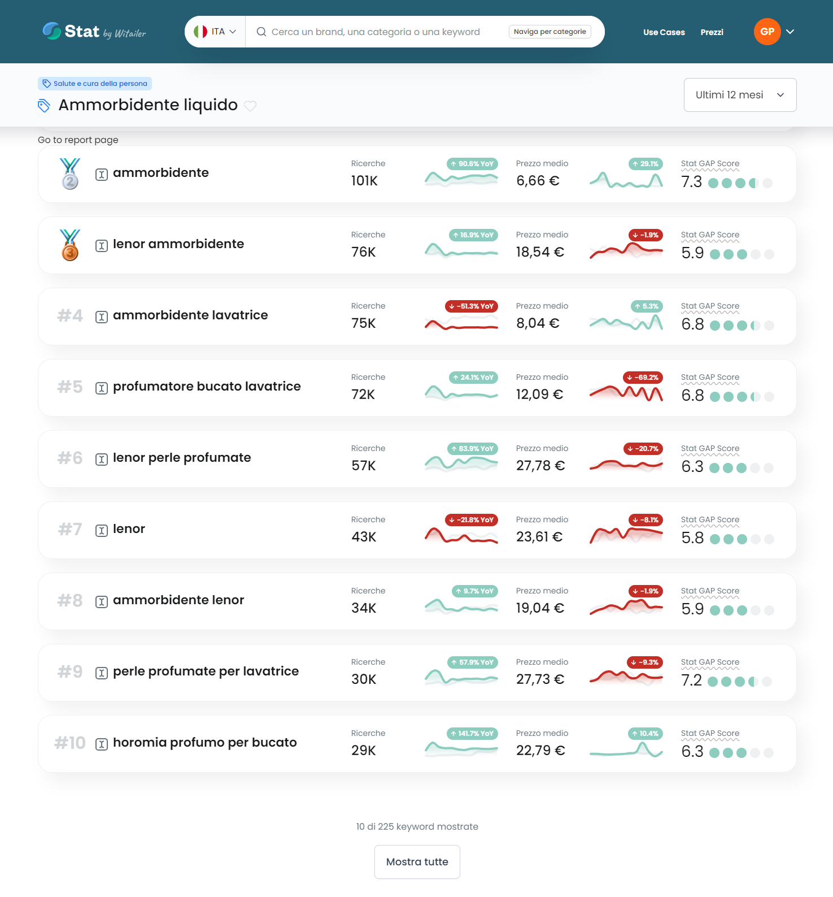This screenshot has width=833, height=897.
Task: Click the Stat by Witailer logo
Action: pyautogui.click(x=94, y=32)
